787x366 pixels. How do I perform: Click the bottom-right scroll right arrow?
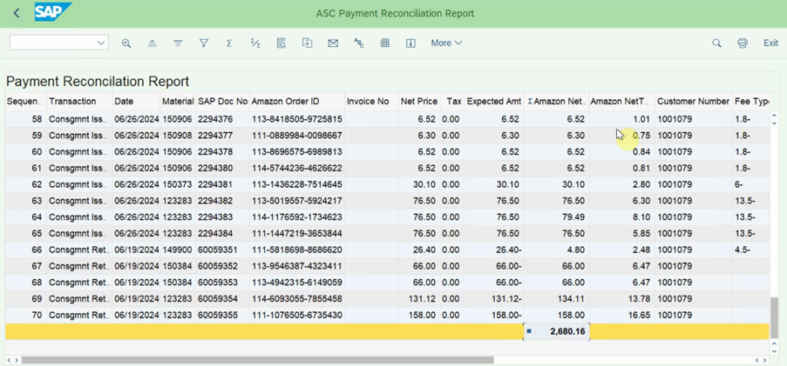click(765, 360)
